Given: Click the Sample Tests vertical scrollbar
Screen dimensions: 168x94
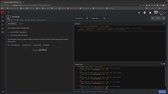Looking at the screenshot, I should 165,76.
